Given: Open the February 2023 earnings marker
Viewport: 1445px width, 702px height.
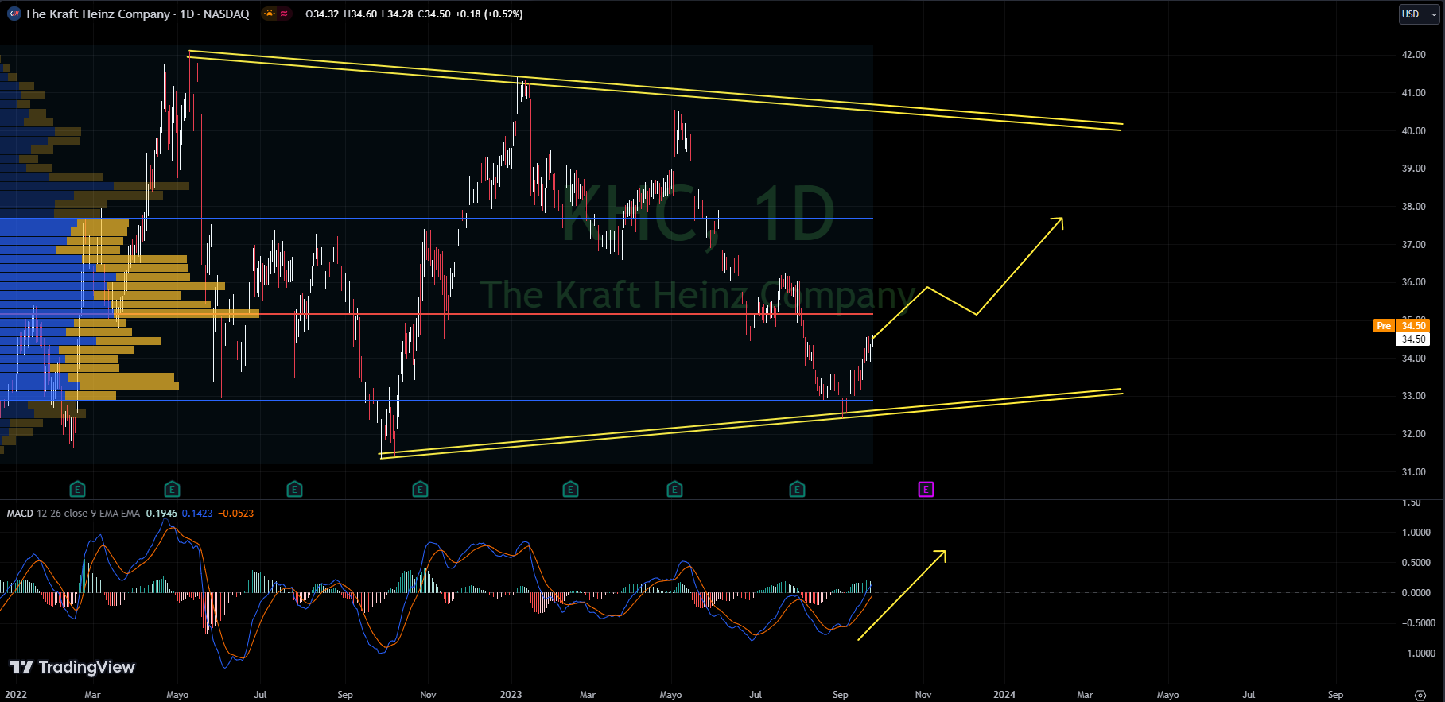Looking at the screenshot, I should coord(570,489).
